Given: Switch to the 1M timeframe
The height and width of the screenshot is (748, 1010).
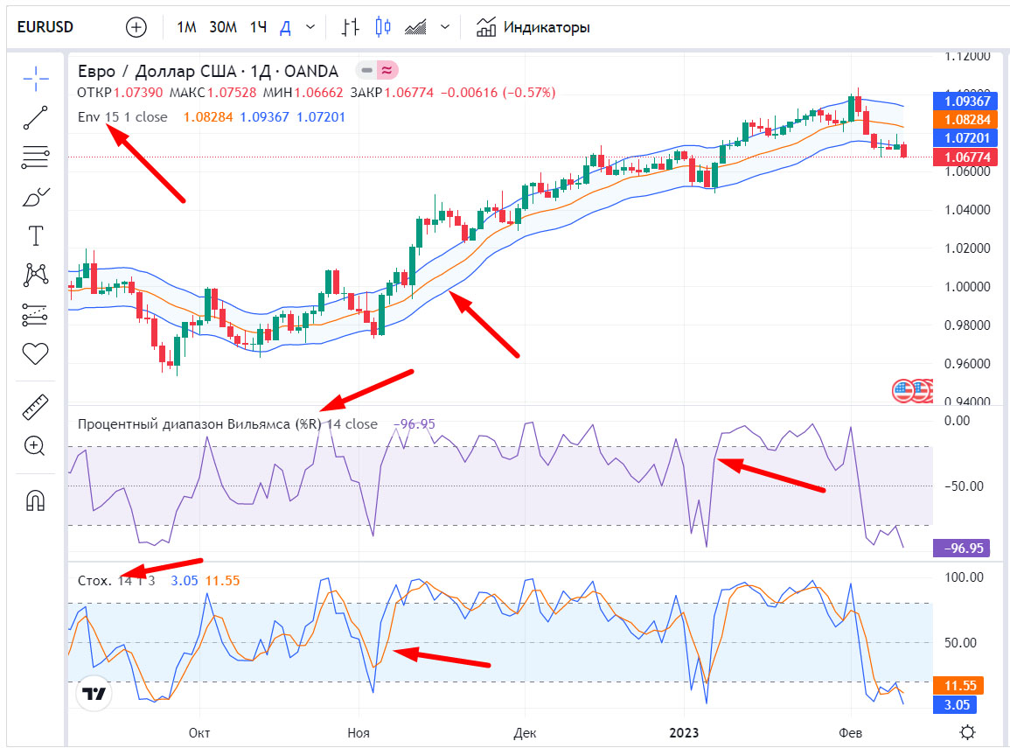Looking at the screenshot, I should (186, 27).
